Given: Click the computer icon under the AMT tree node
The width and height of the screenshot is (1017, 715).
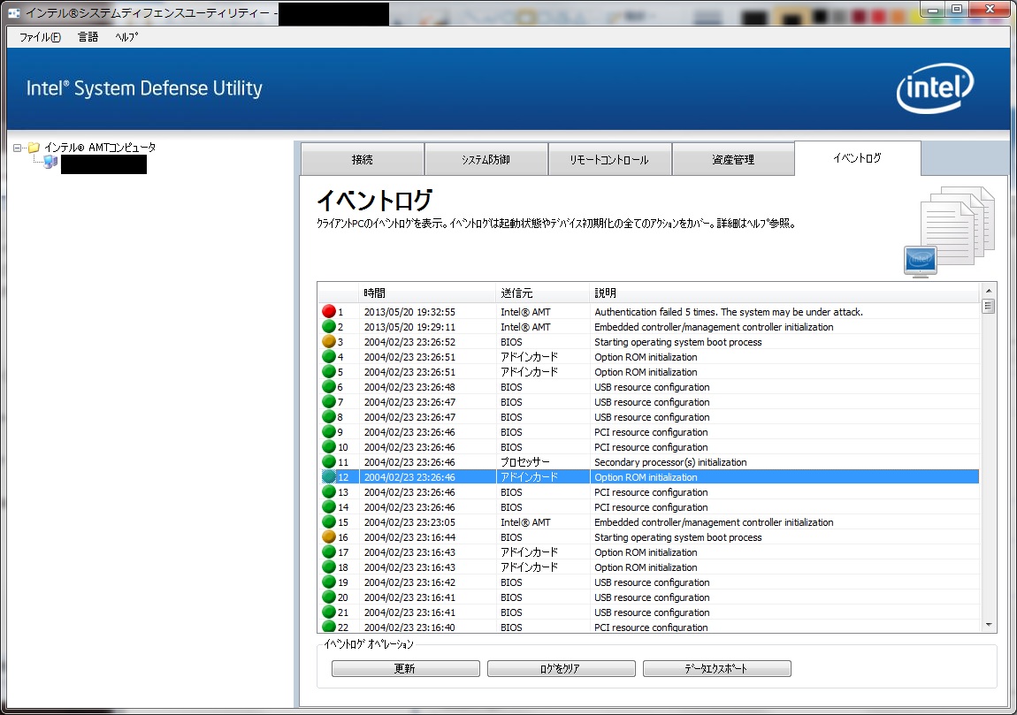Looking at the screenshot, I should (x=50, y=162).
